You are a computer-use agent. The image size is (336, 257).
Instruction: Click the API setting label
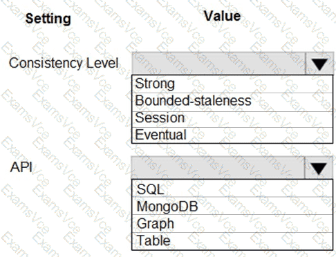[x=21, y=167]
